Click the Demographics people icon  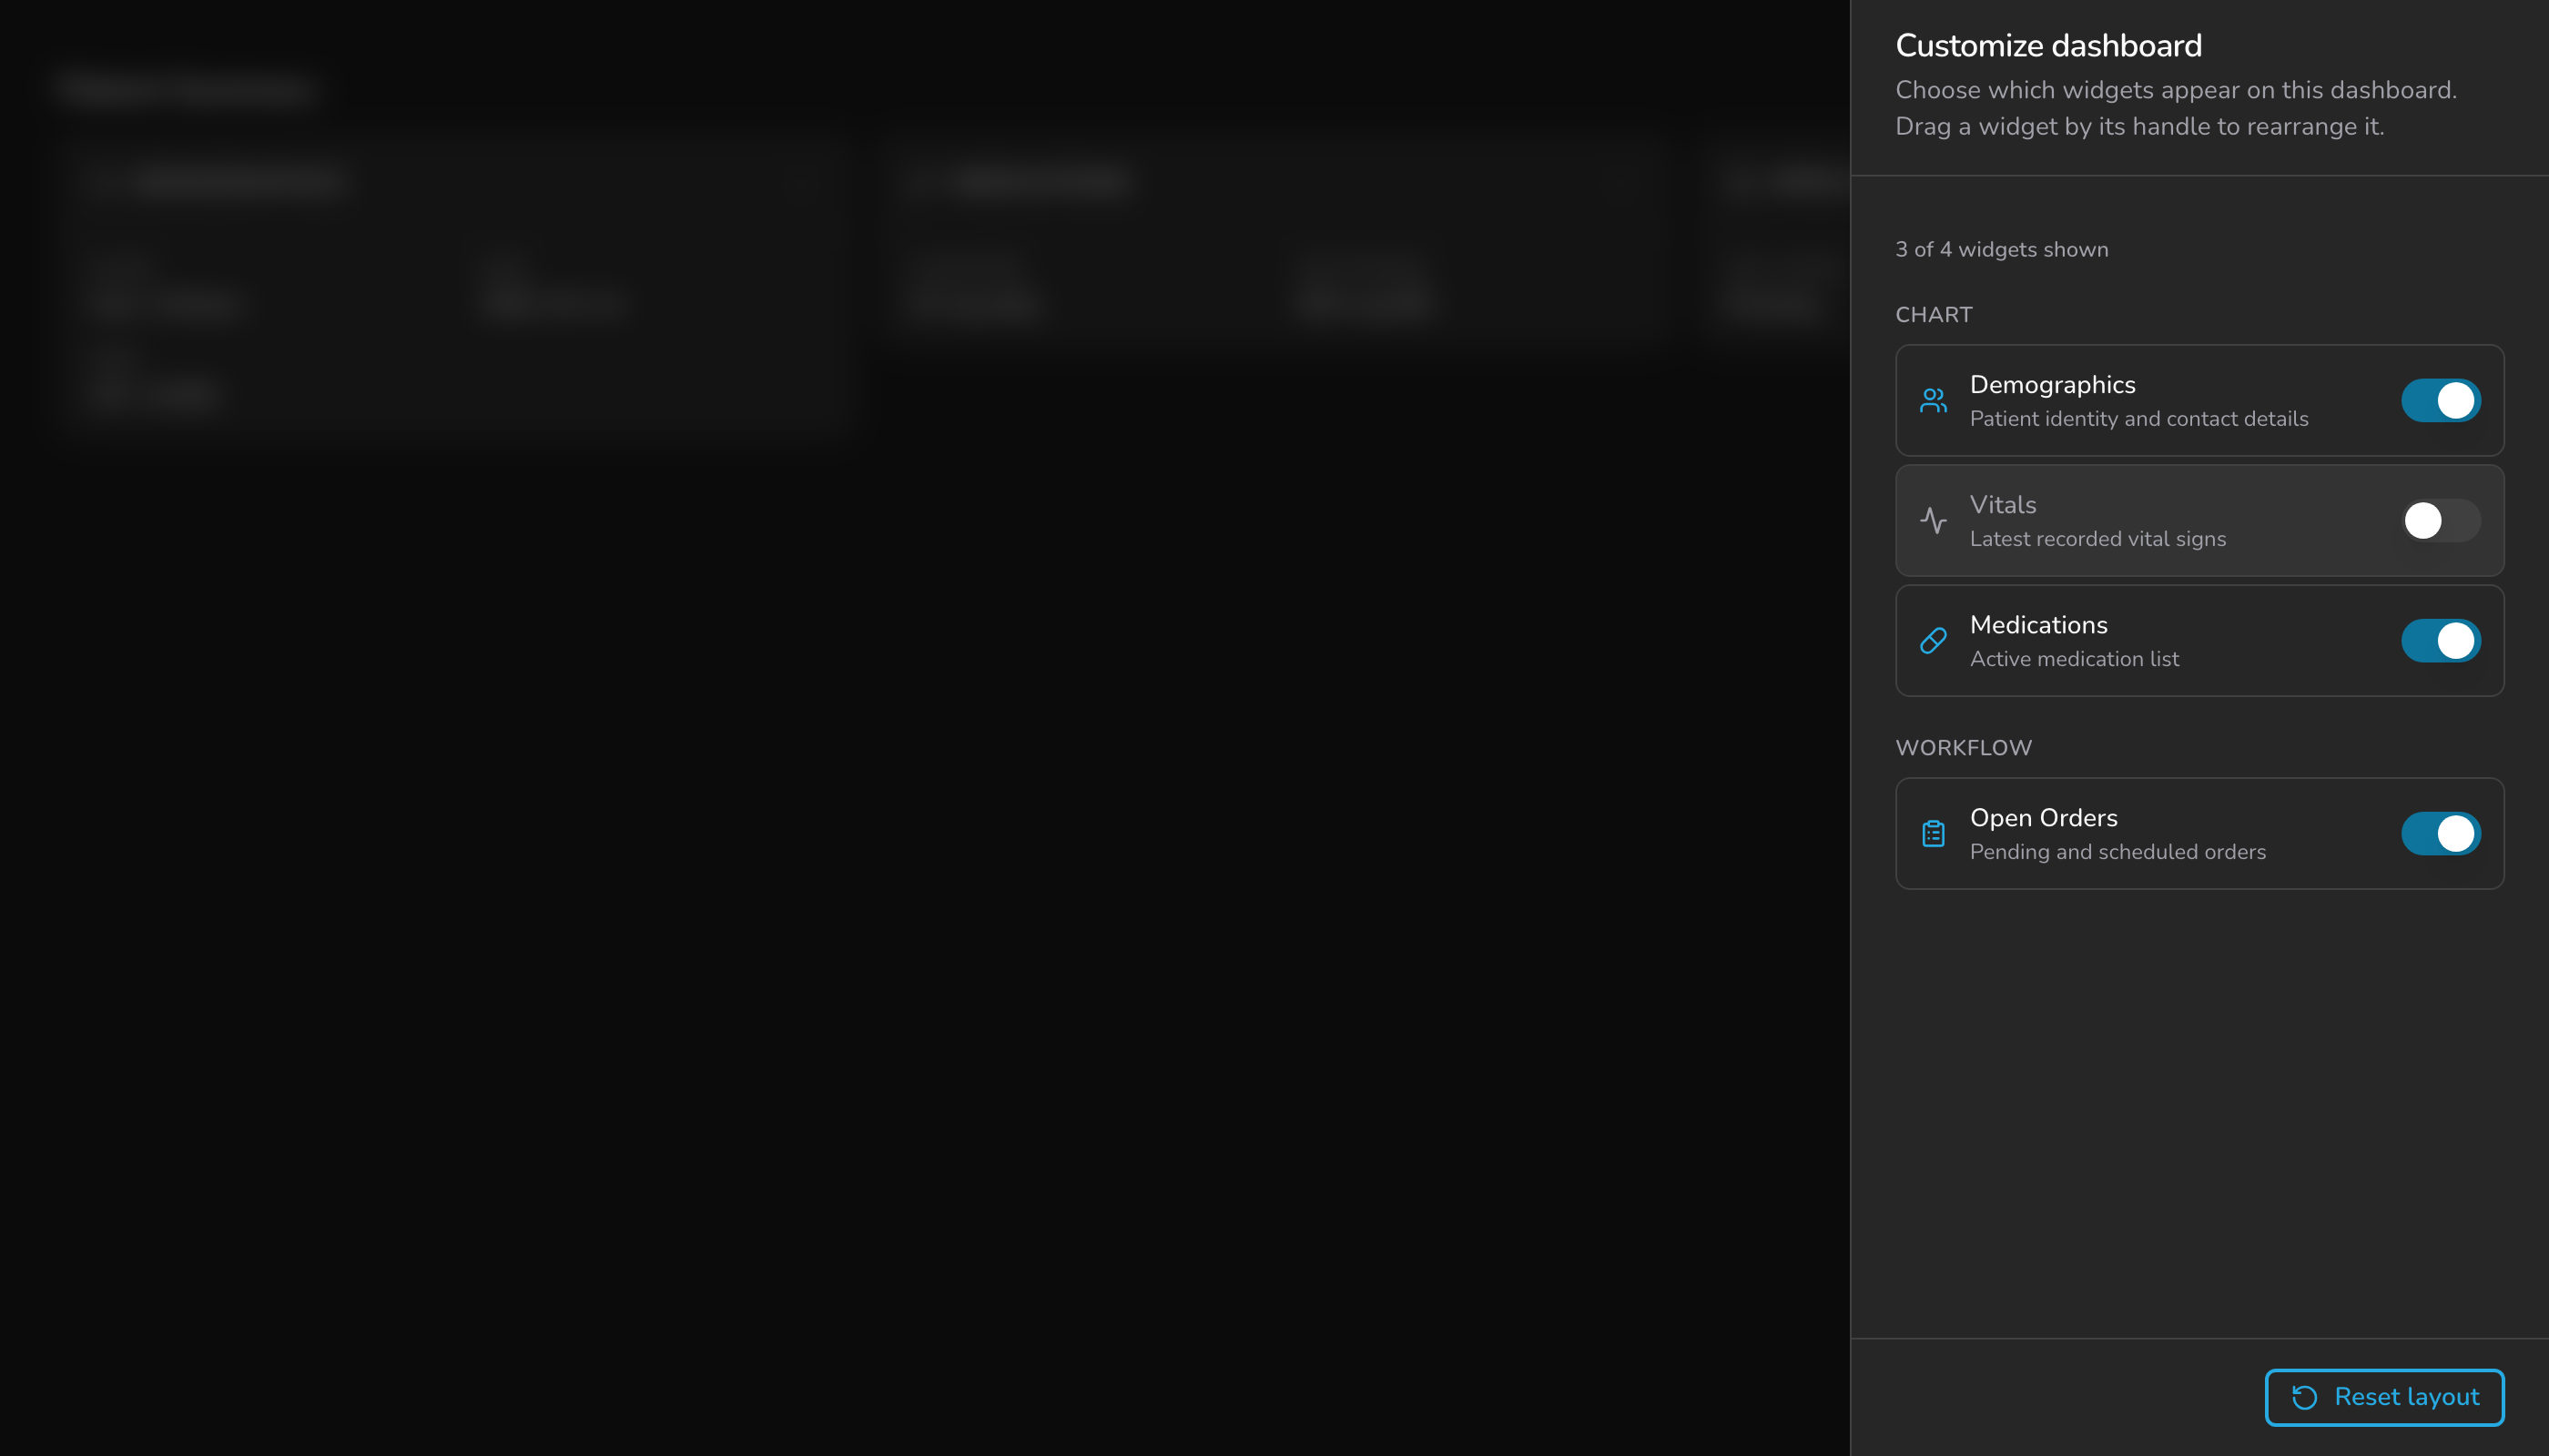(1933, 401)
